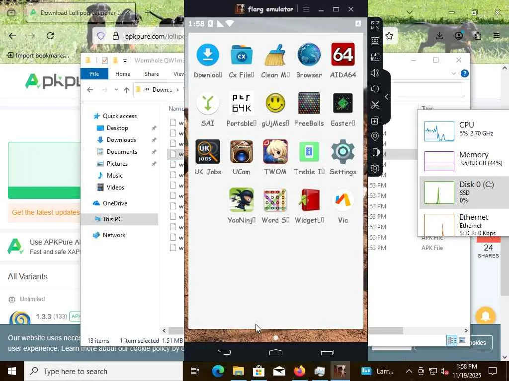509x381 pixels.
Task: Open the emulator keyboard mapping icon
Action: 375,41
